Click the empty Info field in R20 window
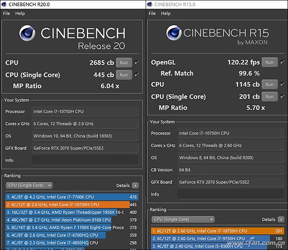Image resolution: width=288 pixels, height=250 pixels. (x=85, y=160)
